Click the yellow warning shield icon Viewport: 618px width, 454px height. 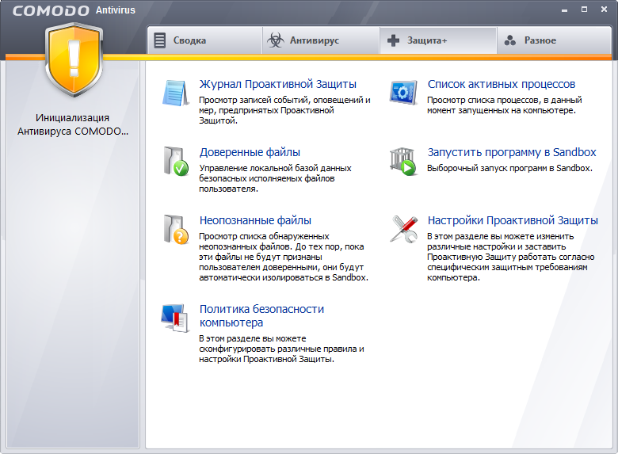tap(74, 59)
